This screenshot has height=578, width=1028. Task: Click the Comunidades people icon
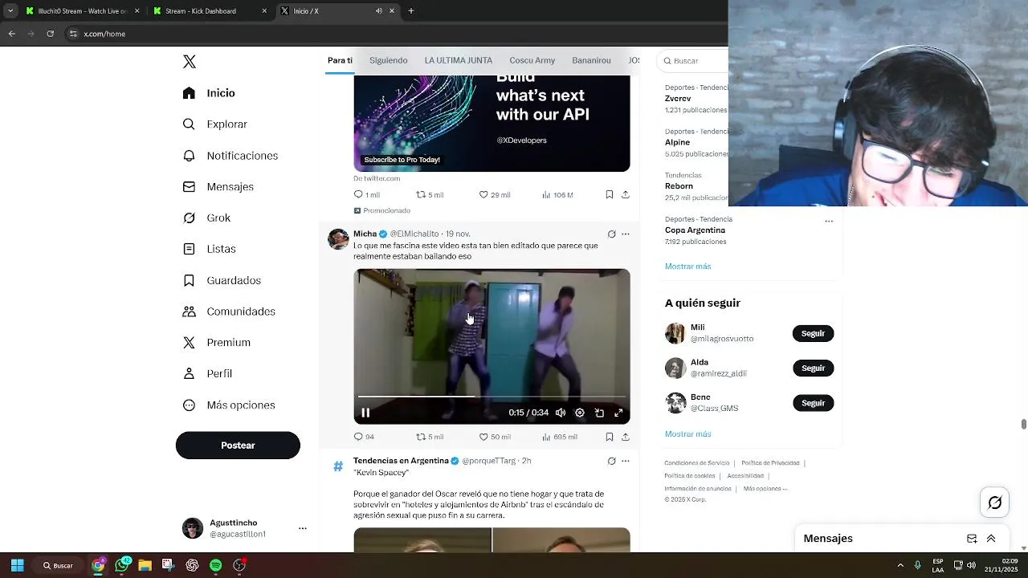click(189, 311)
